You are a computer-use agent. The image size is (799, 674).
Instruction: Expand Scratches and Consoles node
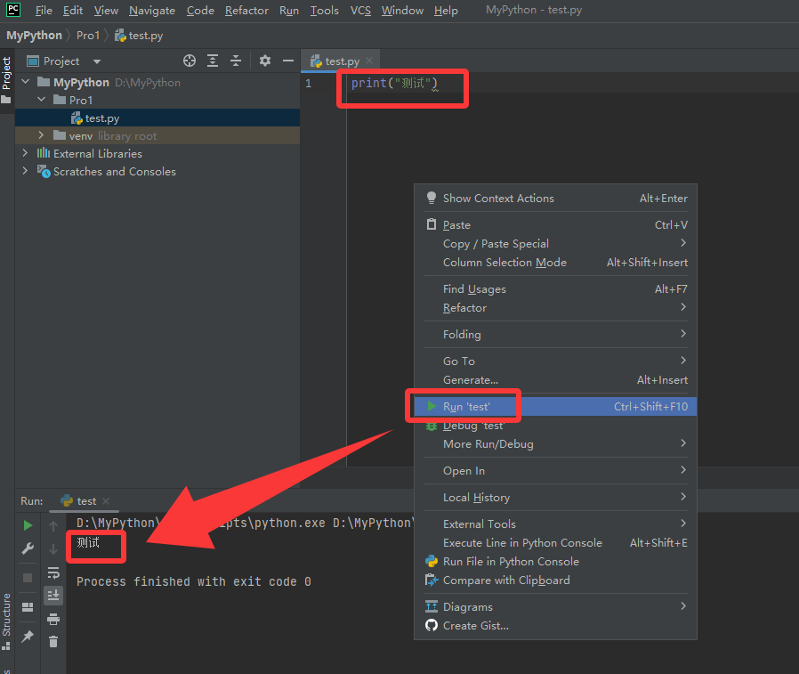click(x=25, y=171)
